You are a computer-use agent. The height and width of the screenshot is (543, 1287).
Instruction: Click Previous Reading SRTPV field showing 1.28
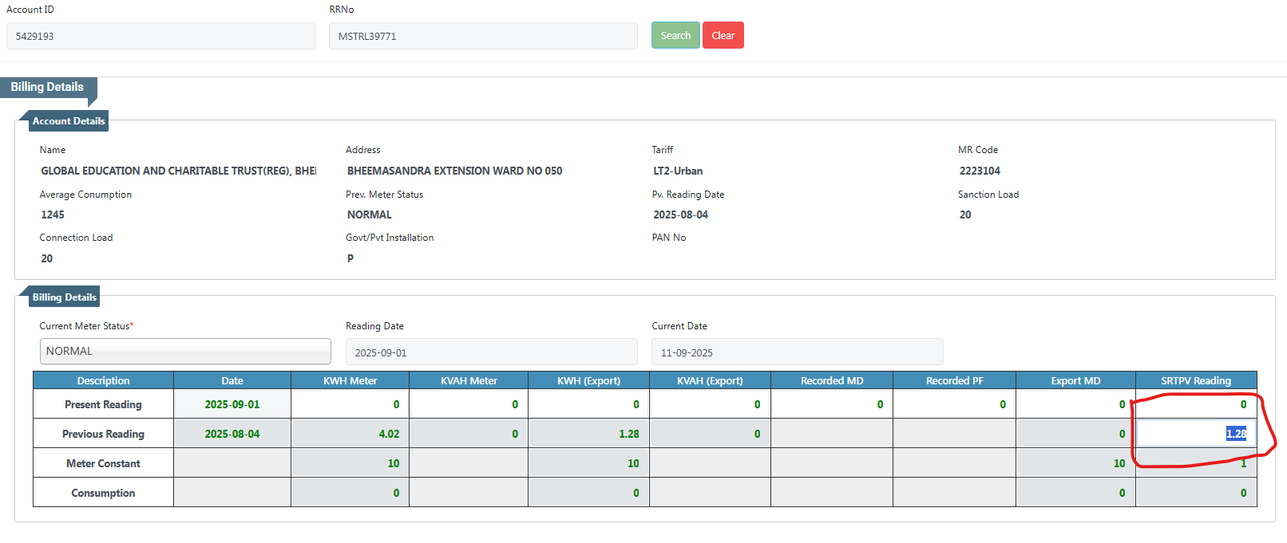click(1195, 434)
